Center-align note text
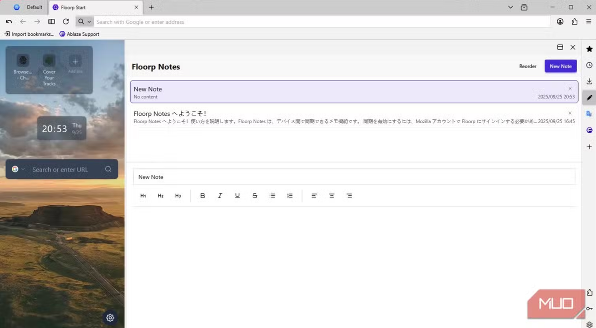Viewport: 596px width, 328px height. [332, 196]
